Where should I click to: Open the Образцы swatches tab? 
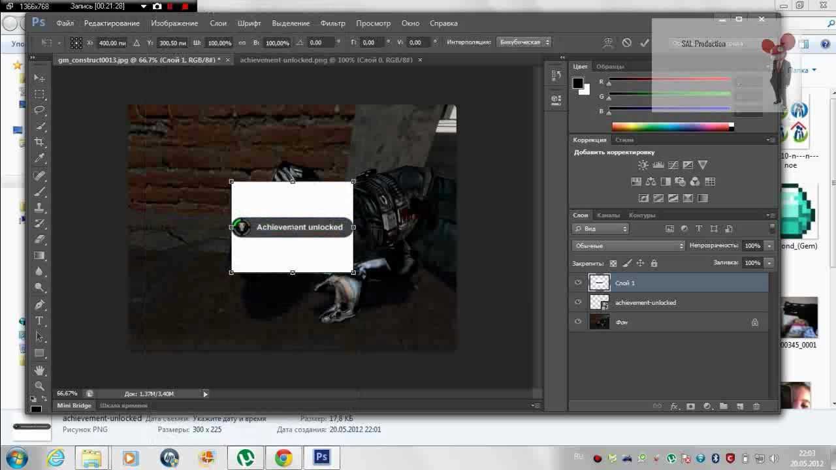point(610,67)
